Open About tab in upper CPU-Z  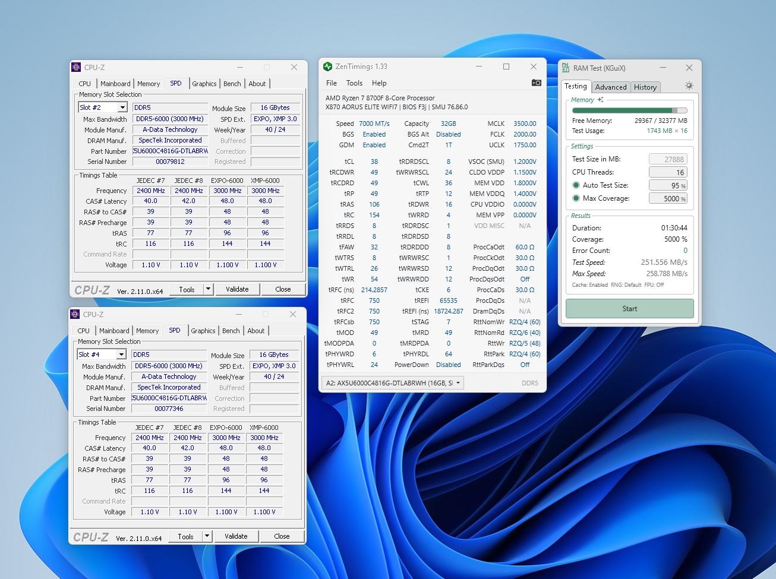(257, 84)
